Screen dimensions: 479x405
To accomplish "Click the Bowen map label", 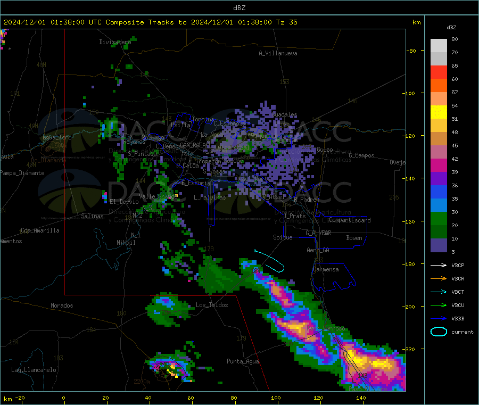I will tap(354, 238).
